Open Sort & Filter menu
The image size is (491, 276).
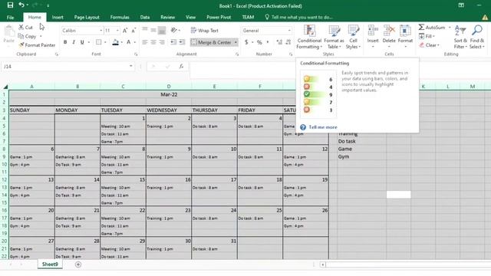(x=460, y=37)
